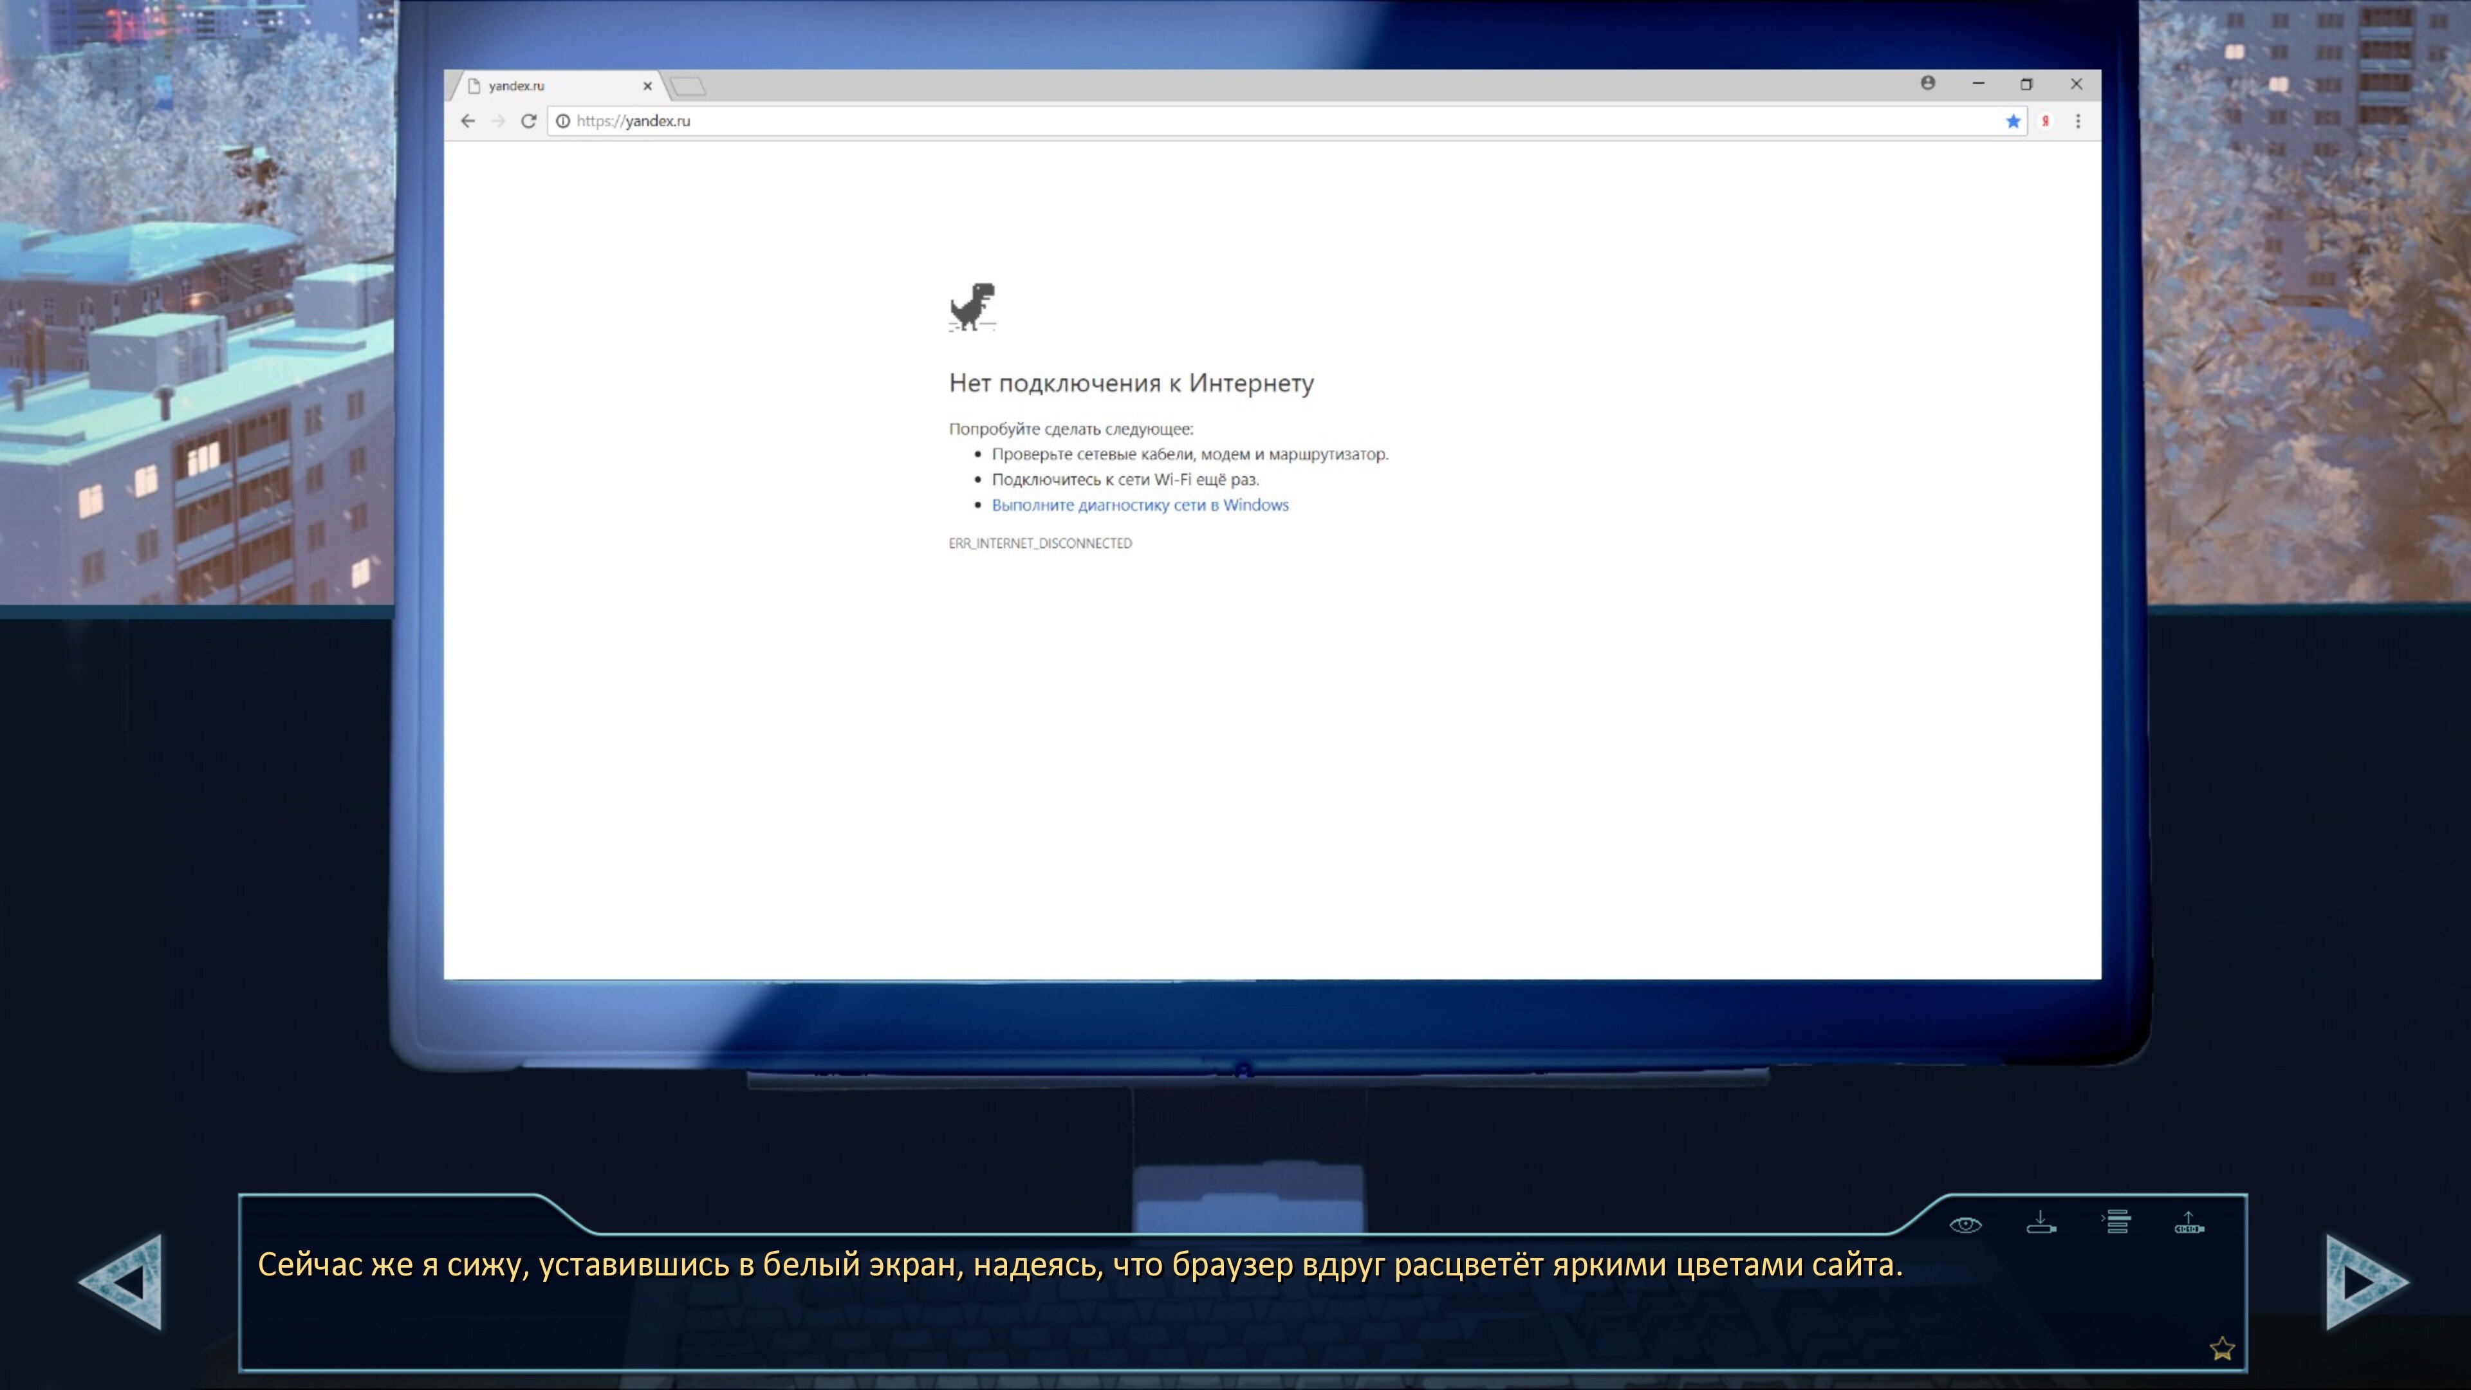Click the site info icon before the URL
The image size is (2471, 1390).
[x=563, y=121]
